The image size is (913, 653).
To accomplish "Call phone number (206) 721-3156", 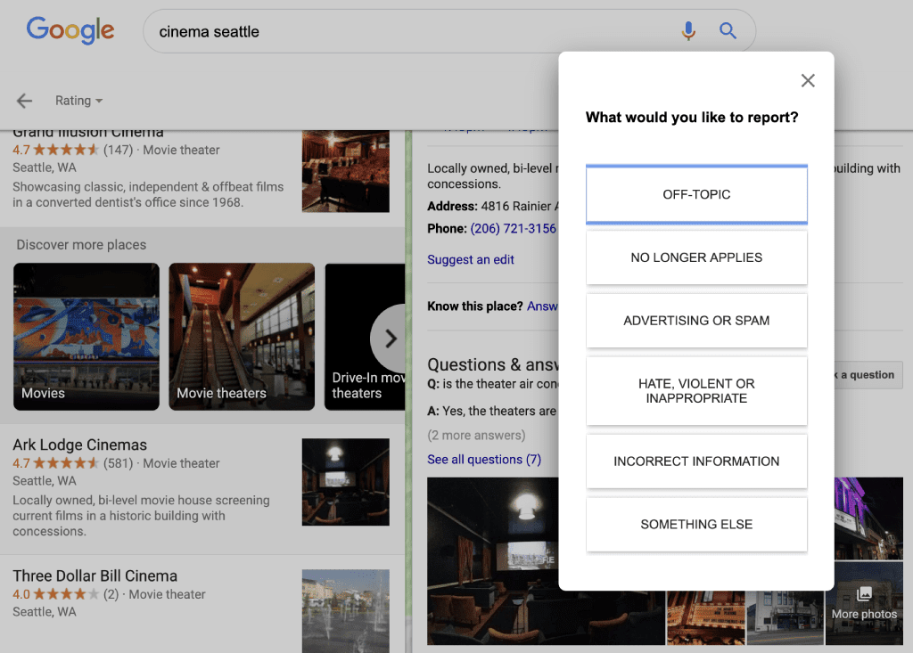I will click(513, 229).
